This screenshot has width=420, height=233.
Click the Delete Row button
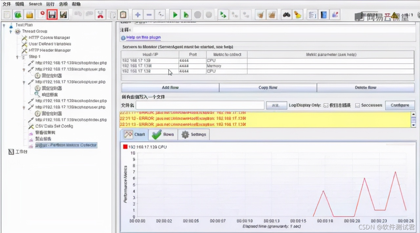click(x=366, y=88)
